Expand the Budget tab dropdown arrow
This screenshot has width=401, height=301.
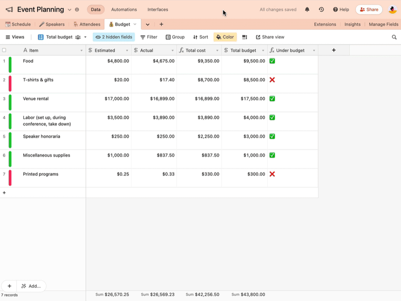(x=135, y=24)
